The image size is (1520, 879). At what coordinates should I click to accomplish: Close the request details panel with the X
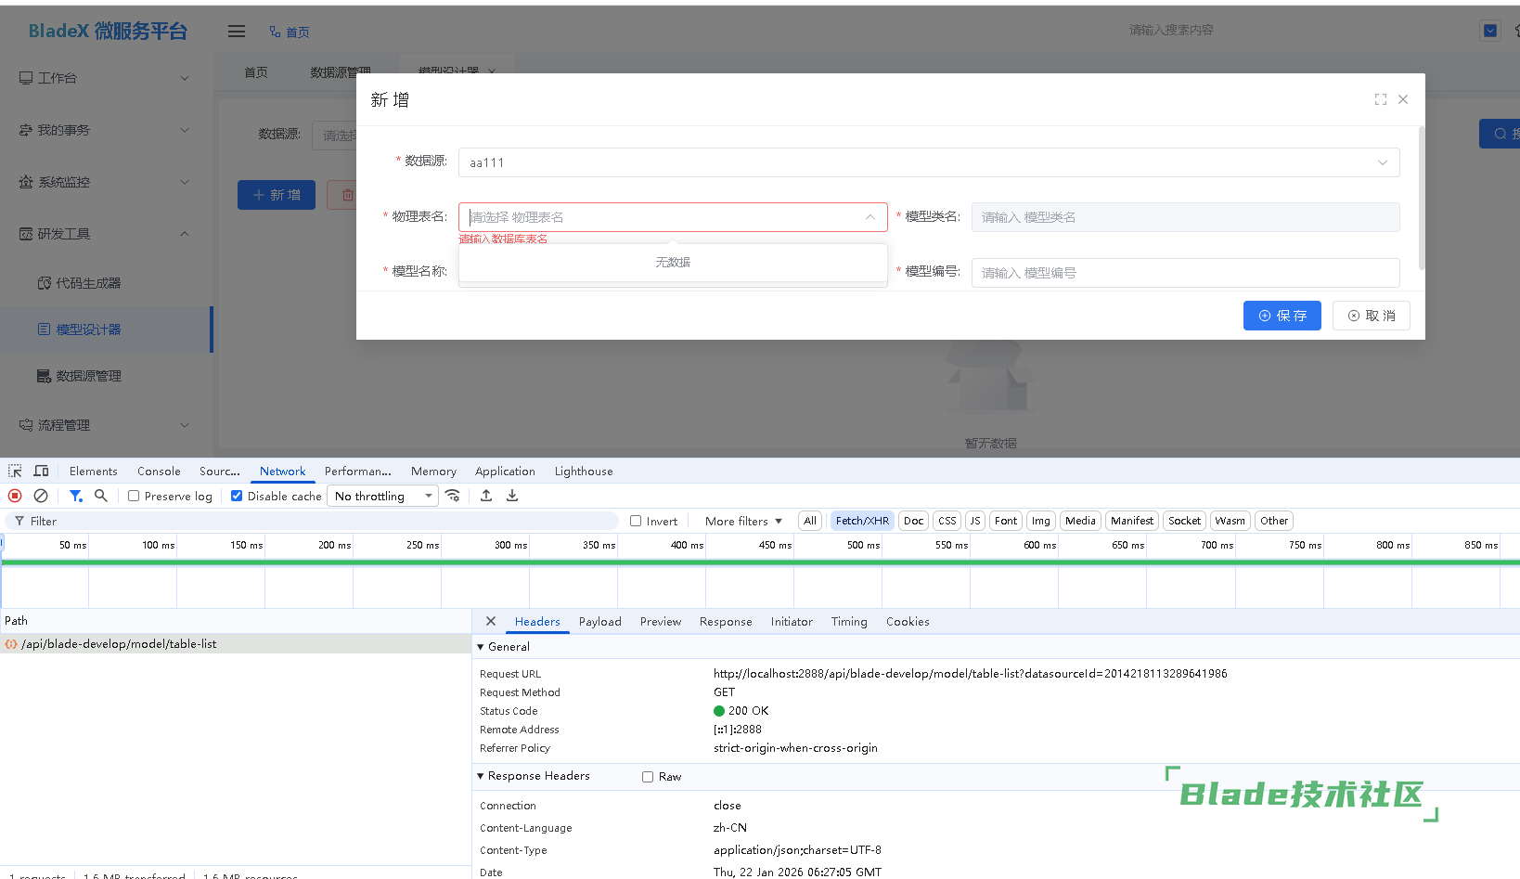(x=491, y=621)
